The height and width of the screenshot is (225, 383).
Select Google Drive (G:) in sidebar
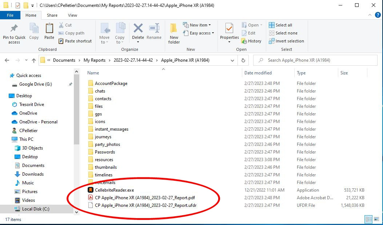[35, 84]
